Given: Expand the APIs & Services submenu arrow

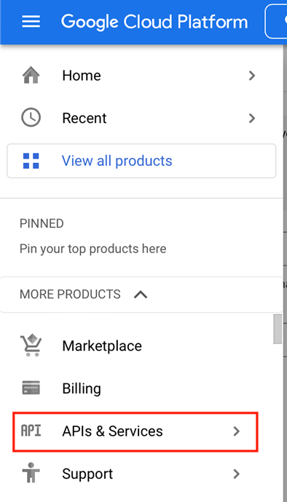Looking at the screenshot, I should point(236,431).
